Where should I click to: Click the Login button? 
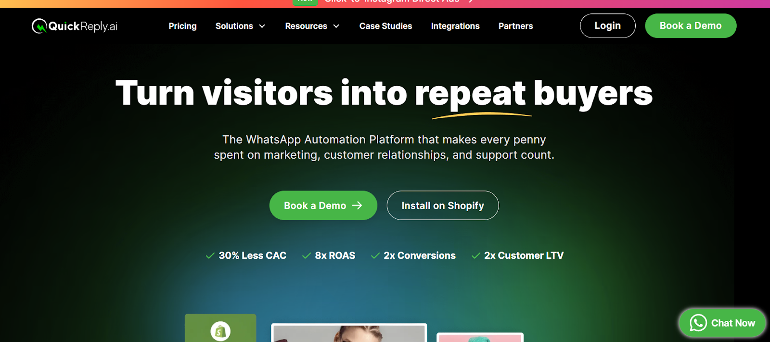[x=607, y=25]
